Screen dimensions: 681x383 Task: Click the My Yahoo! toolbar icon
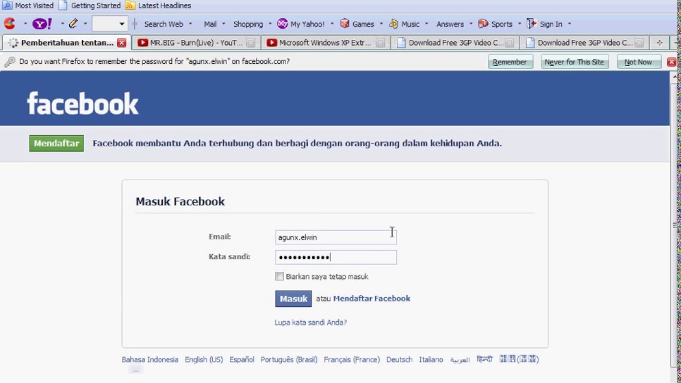(283, 23)
